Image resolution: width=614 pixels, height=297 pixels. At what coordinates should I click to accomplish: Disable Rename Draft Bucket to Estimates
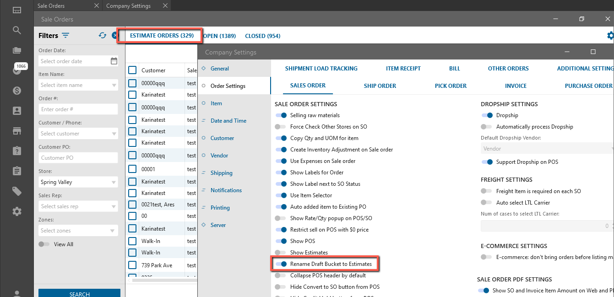click(x=281, y=264)
